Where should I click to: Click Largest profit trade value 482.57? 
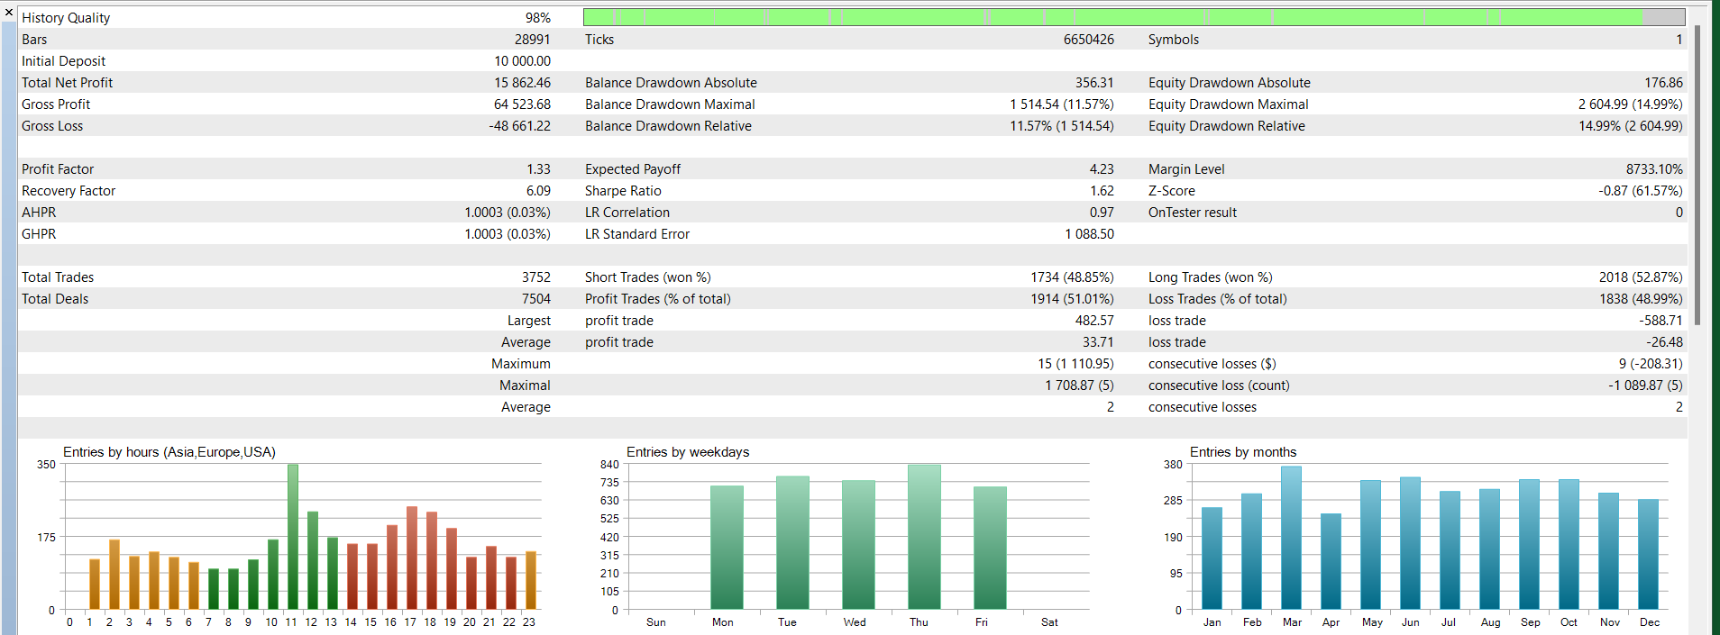[x=1094, y=321]
